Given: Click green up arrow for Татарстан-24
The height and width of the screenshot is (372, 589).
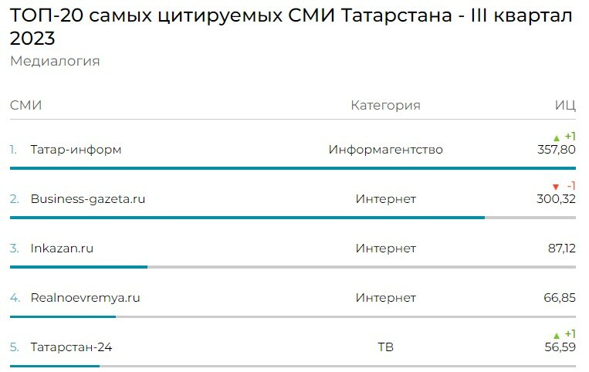Looking at the screenshot, I should [x=556, y=335].
